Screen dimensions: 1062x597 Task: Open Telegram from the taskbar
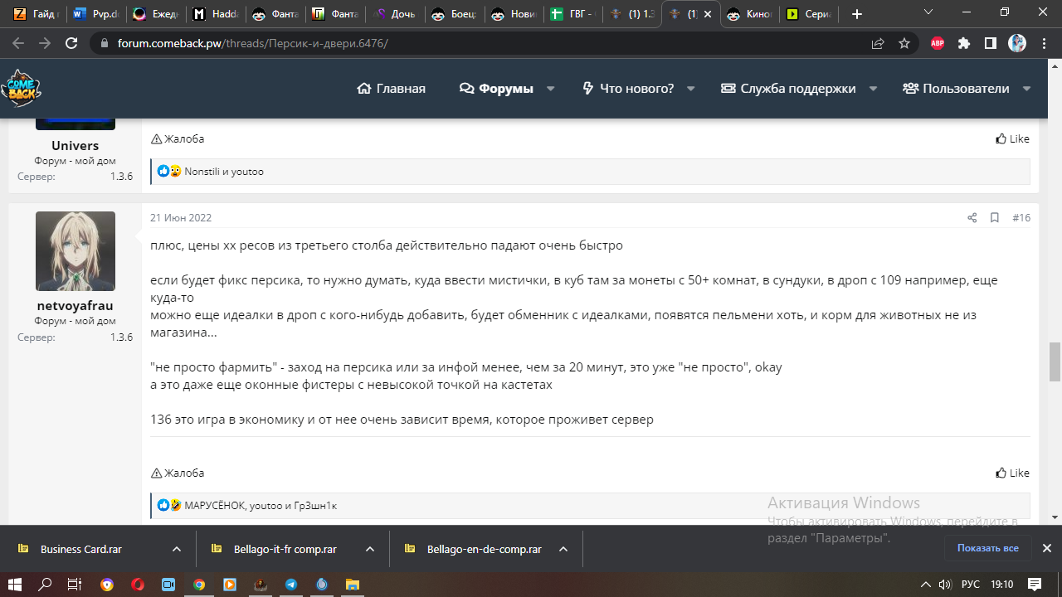pos(291,585)
